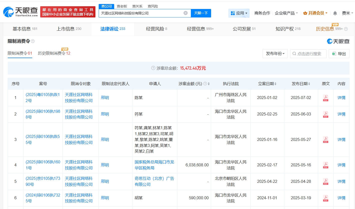Open the 历史信息 VIP tab

tap(329, 29)
